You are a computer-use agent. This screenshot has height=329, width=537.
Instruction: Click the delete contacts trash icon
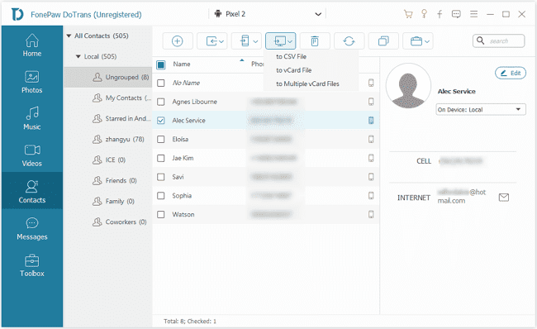coord(315,41)
